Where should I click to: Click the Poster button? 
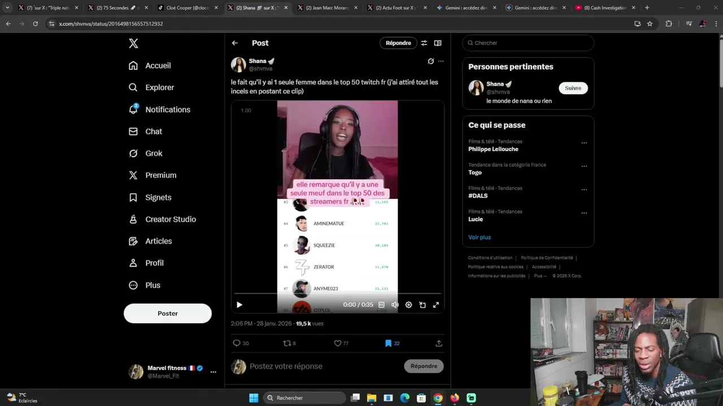(168, 314)
